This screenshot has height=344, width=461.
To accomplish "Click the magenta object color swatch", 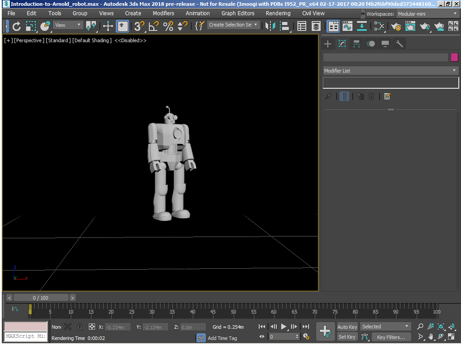I will click(x=454, y=57).
